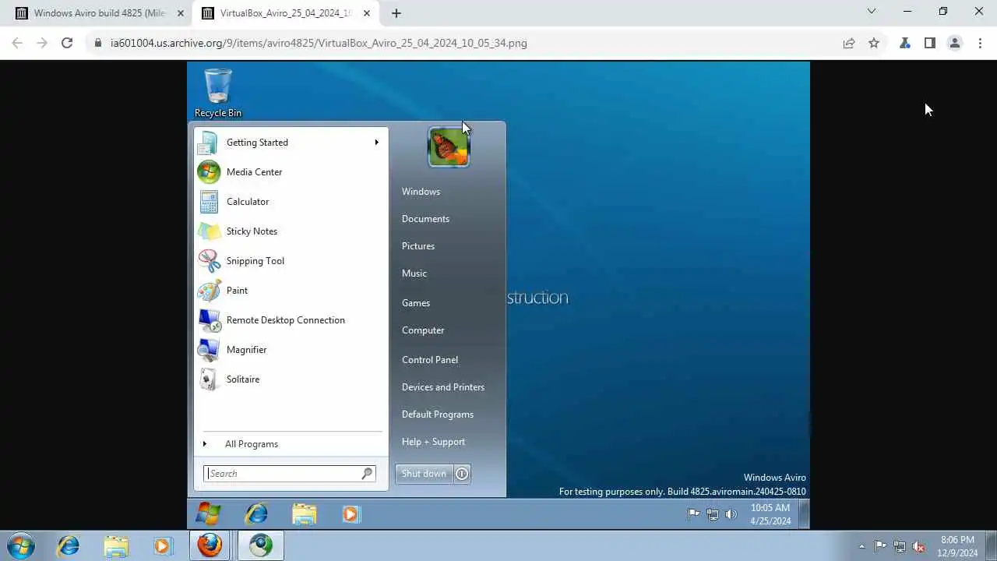The width and height of the screenshot is (997, 561).
Task: Switch to Firefox on host taskbar
Action: point(209,545)
